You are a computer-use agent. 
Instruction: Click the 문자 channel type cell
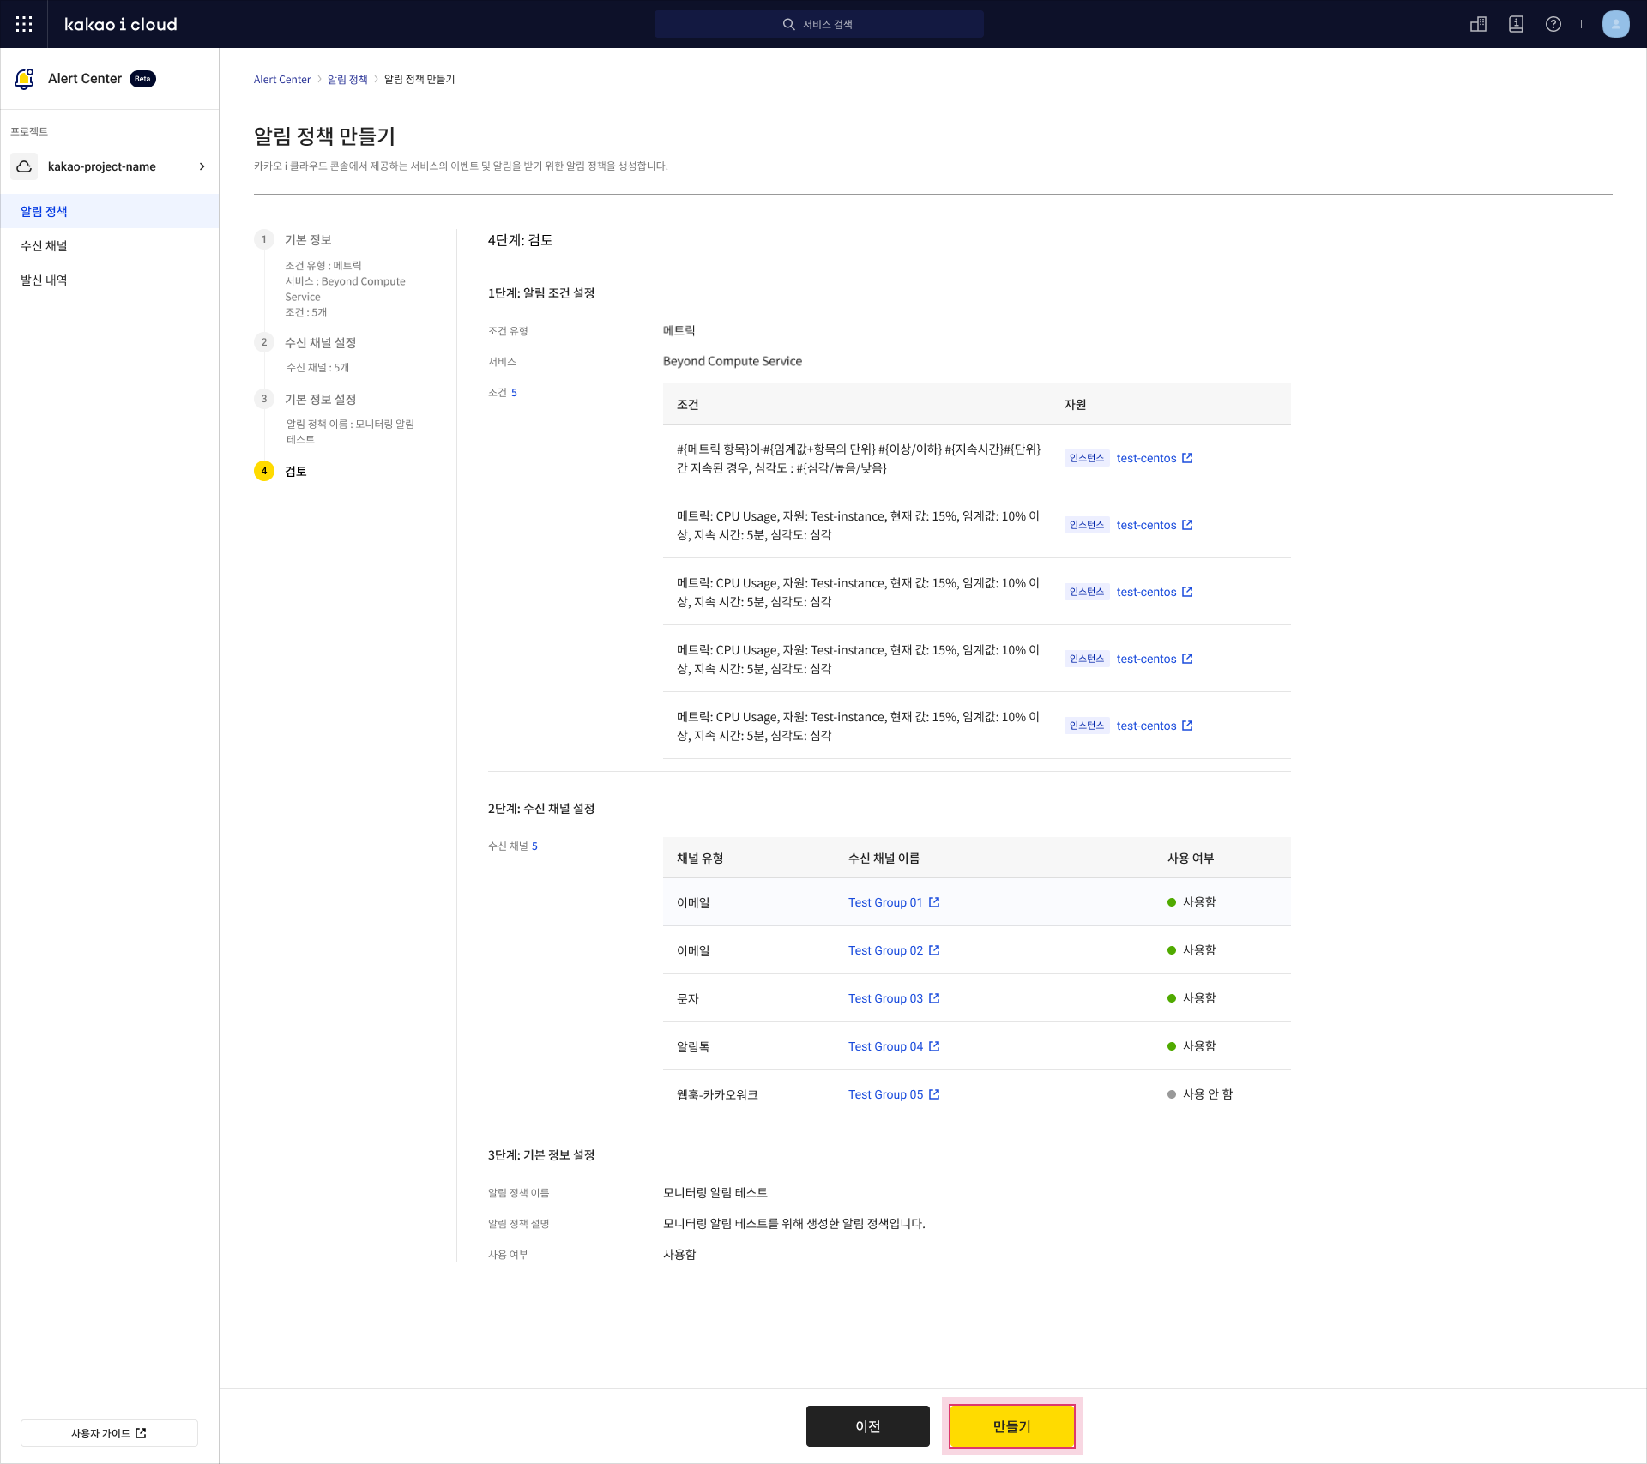click(688, 998)
